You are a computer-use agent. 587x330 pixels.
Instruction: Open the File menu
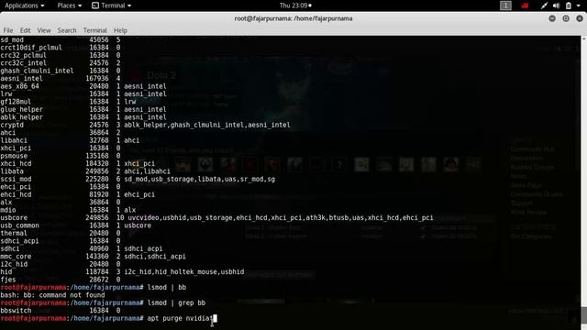point(8,30)
